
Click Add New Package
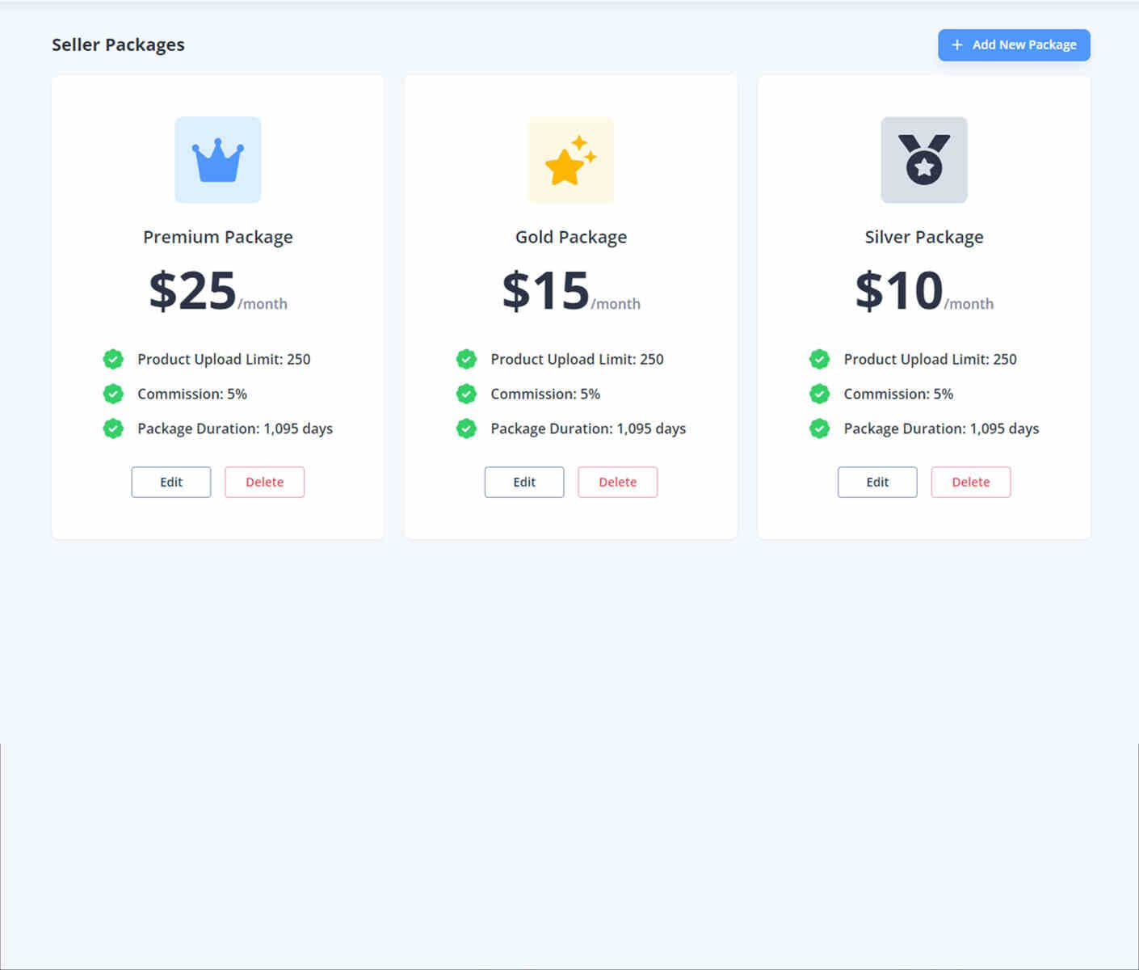tap(1014, 44)
